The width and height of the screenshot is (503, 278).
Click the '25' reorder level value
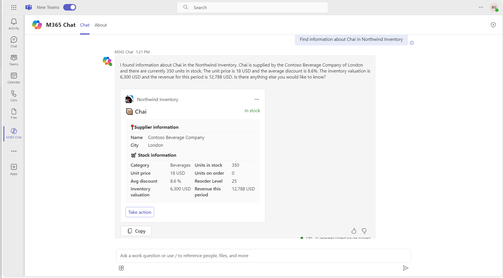(x=234, y=181)
